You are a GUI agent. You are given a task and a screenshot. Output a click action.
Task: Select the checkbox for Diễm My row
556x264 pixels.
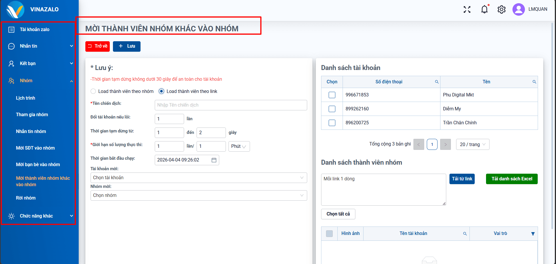click(x=332, y=109)
